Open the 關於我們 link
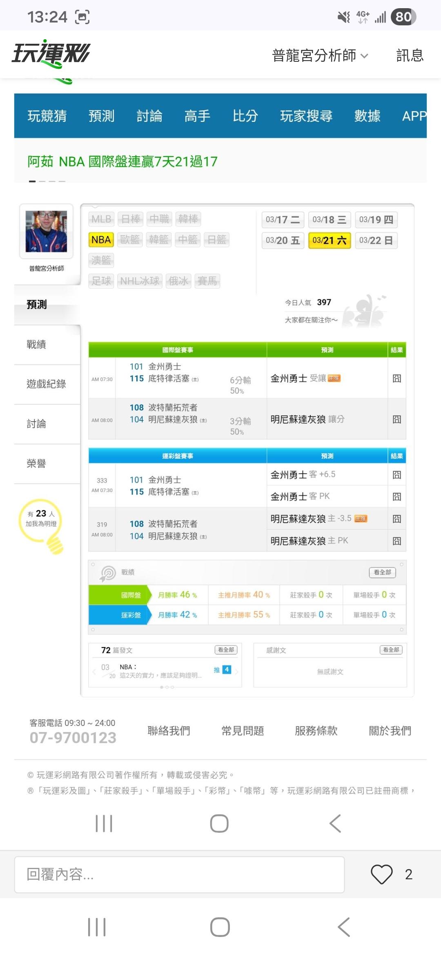Viewport: 441px width, 957px height. 390,731
